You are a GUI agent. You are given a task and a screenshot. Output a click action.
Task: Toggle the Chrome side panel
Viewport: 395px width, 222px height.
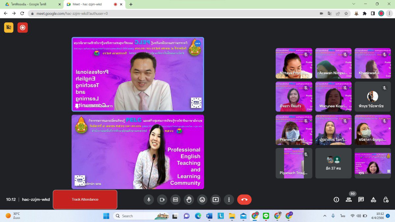[373, 13]
